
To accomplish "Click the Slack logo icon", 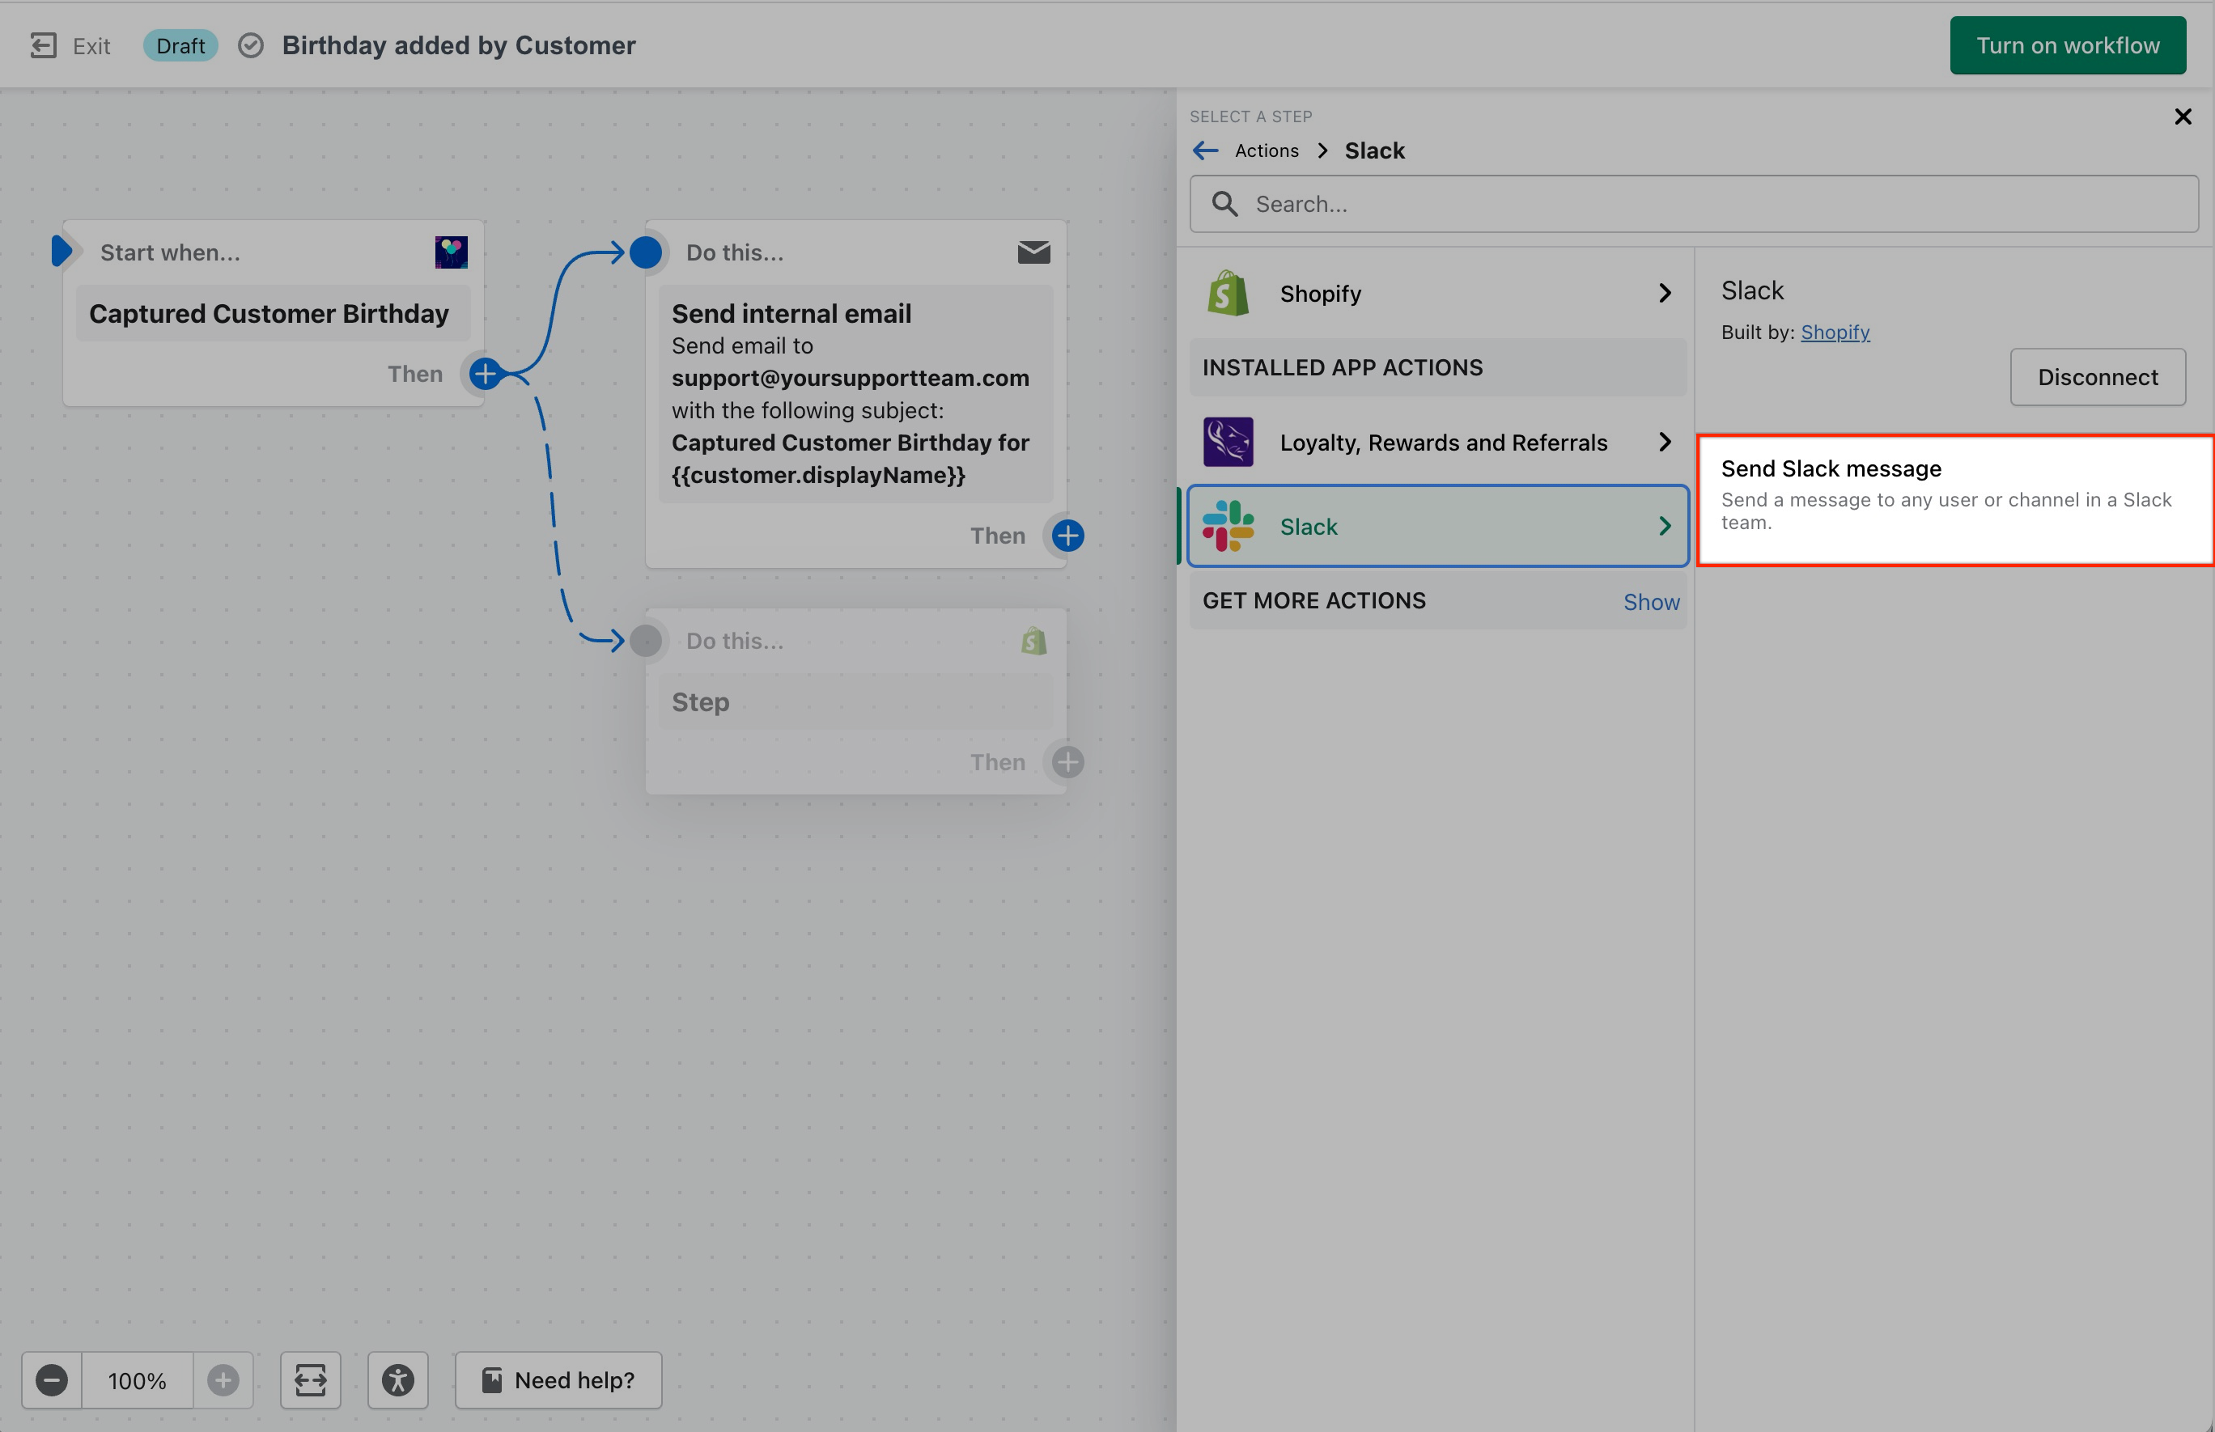I will click(1228, 527).
